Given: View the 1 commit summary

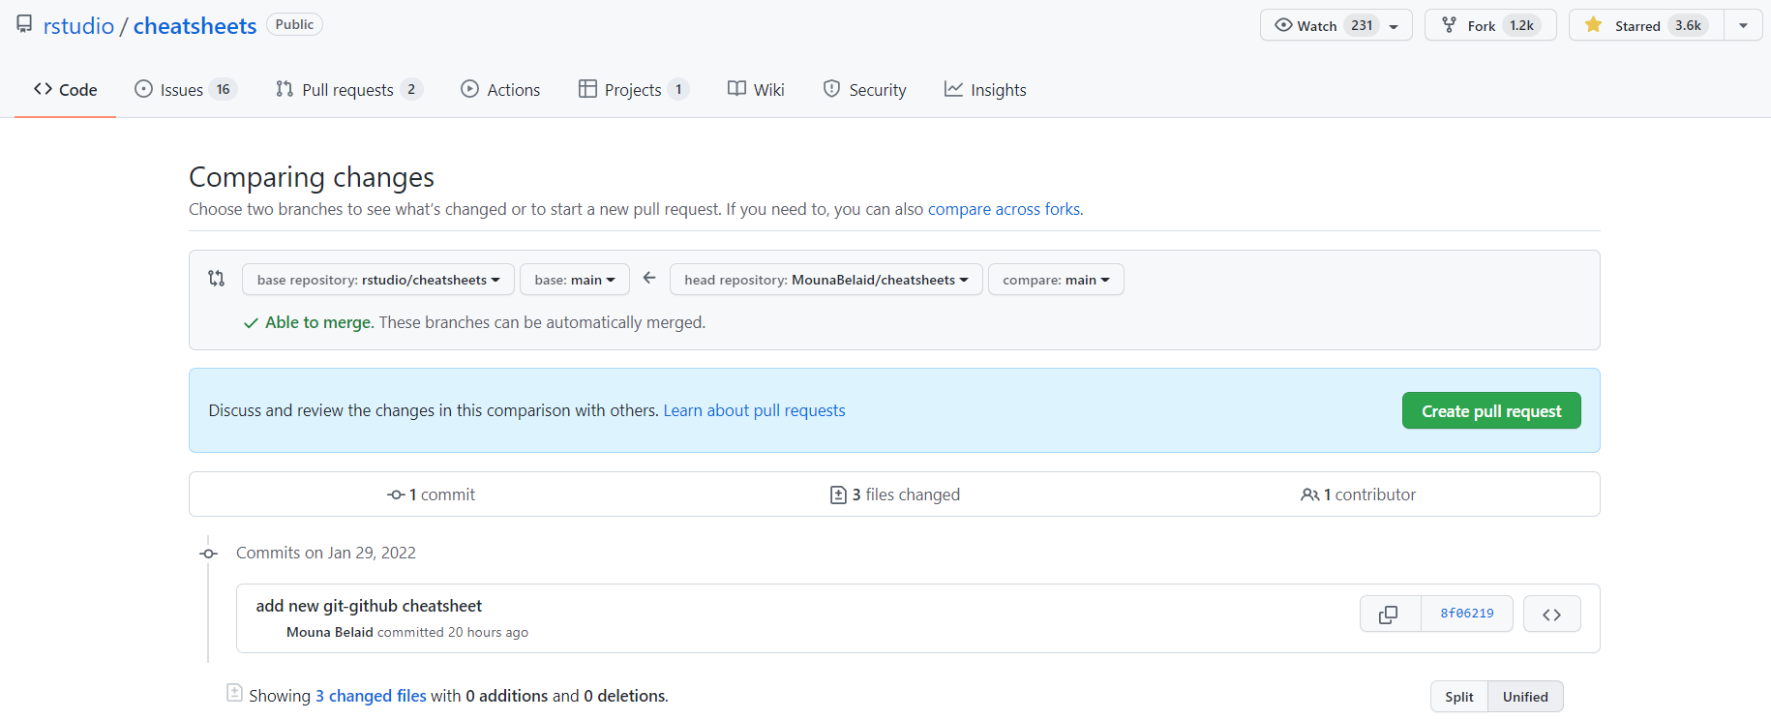Looking at the screenshot, I should pos(432,495).
